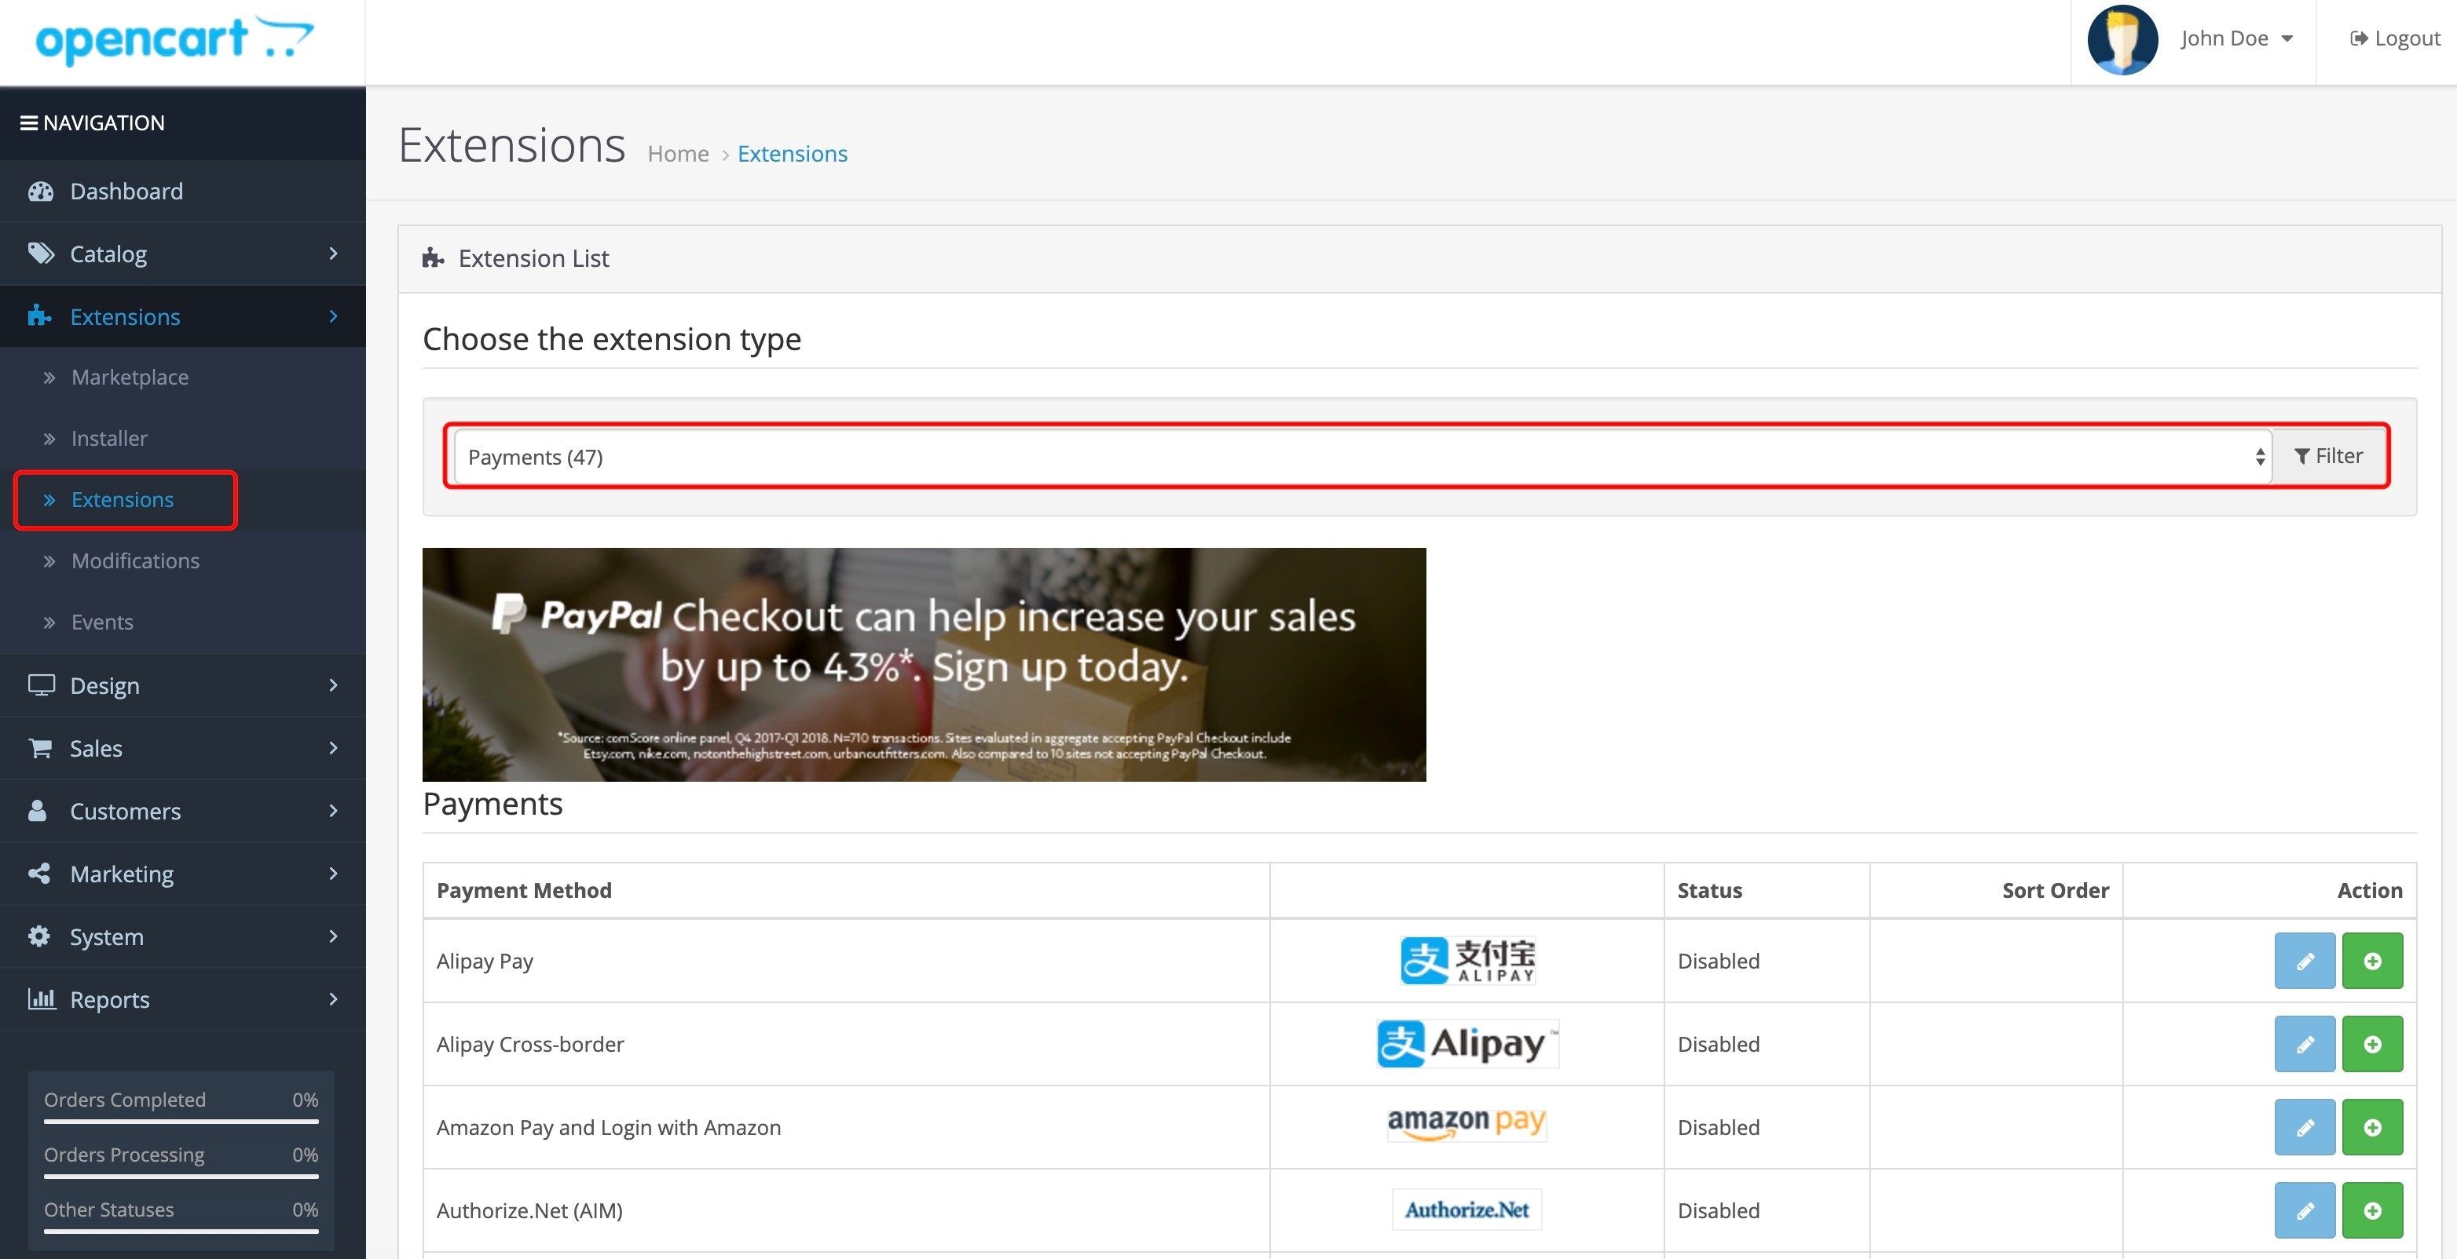This screenshot has width=2457, height=1259.
Task: Click the Marketing share icon
Action: pyautogui.click(x=39, y=873)
